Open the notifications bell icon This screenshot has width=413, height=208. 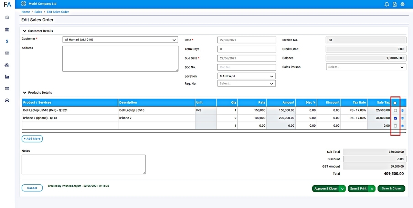coord(386,4)
